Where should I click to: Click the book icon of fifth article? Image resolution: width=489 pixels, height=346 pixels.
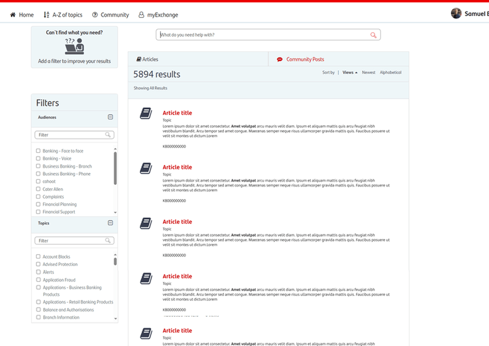(x=146, y=333)
